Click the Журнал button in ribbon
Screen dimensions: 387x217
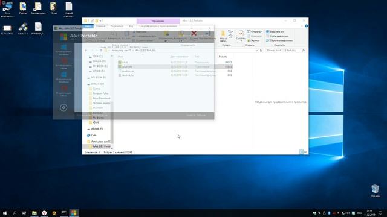tap(253, 40)
